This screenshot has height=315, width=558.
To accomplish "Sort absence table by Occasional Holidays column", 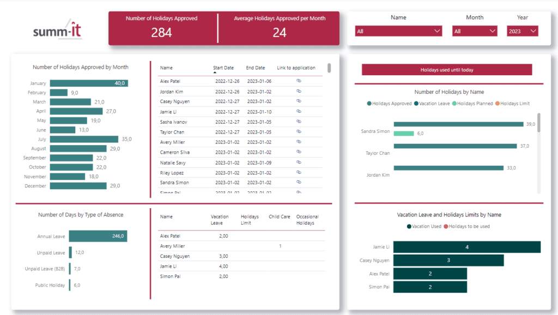I will pyautogui.click(x=307, y=220).
